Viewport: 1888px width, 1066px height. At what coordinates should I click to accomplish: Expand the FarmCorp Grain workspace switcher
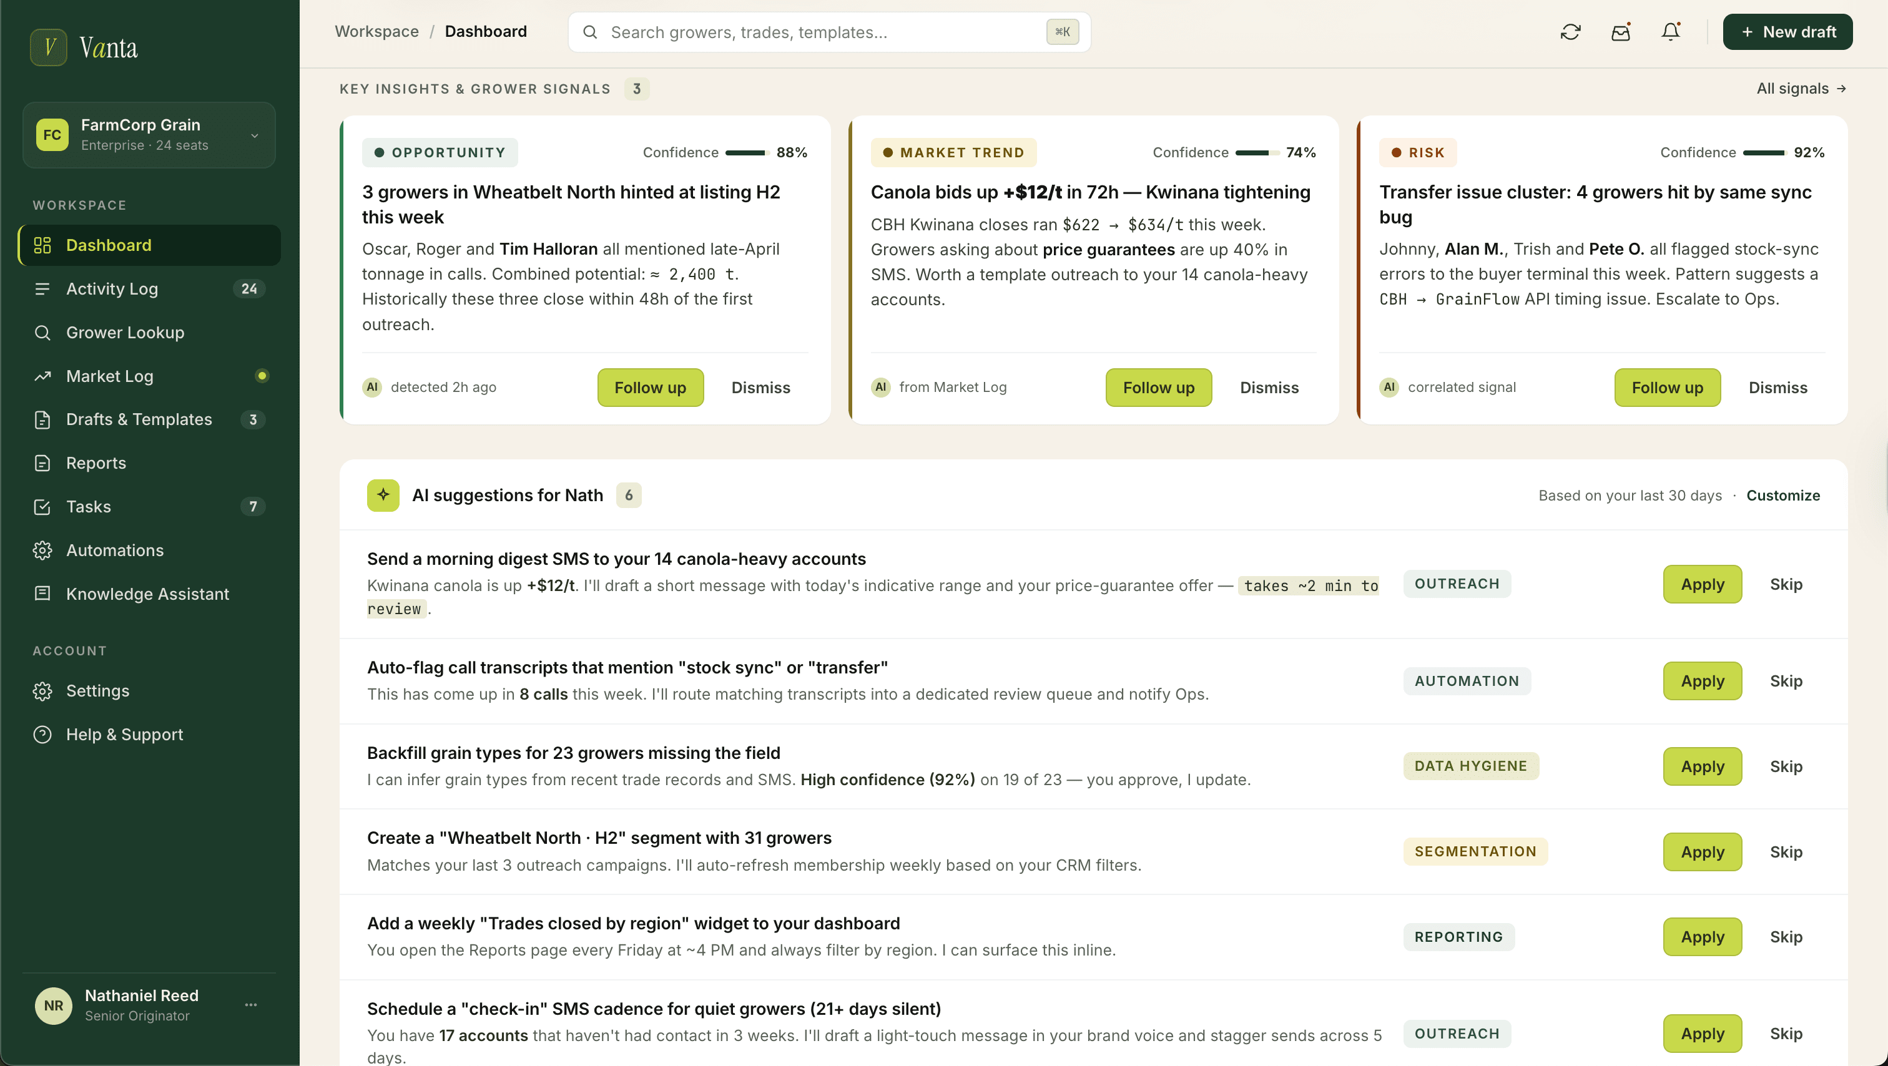253,135
